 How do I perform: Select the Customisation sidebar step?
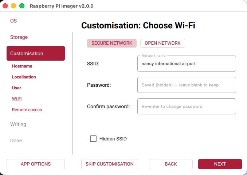click(x=36, y=53)
